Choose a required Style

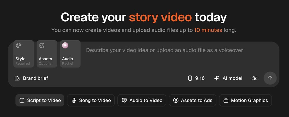click(24, 54)
